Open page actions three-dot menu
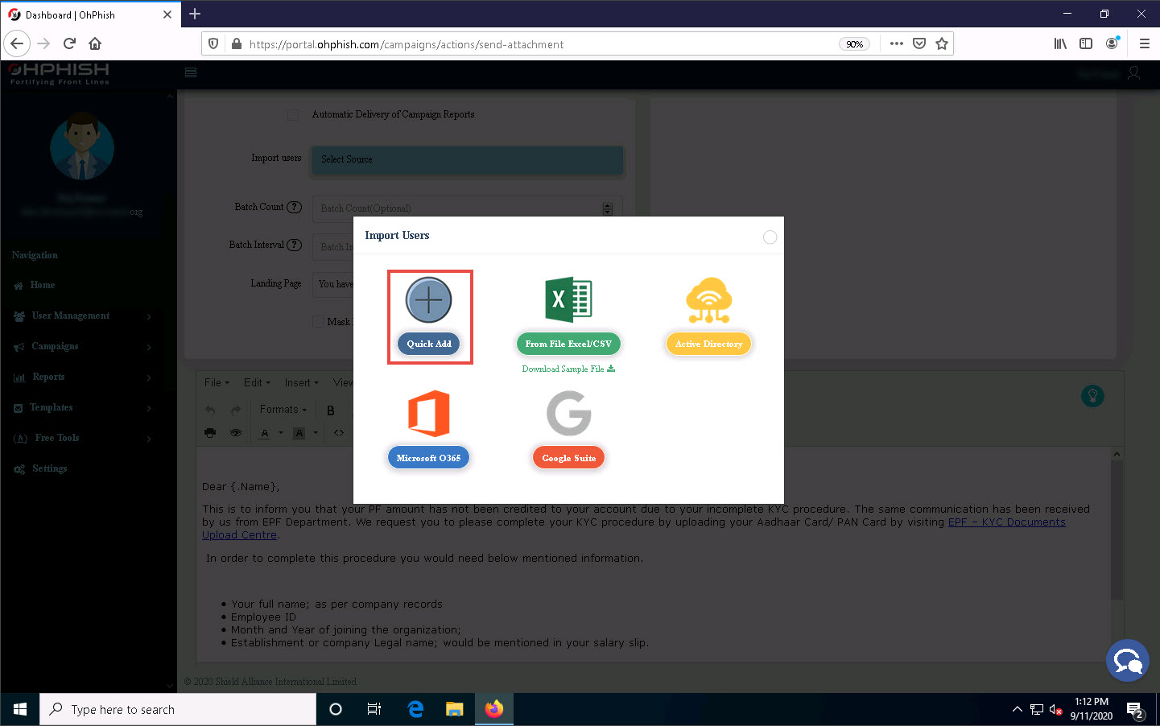1160x726 pixels. 897,43
